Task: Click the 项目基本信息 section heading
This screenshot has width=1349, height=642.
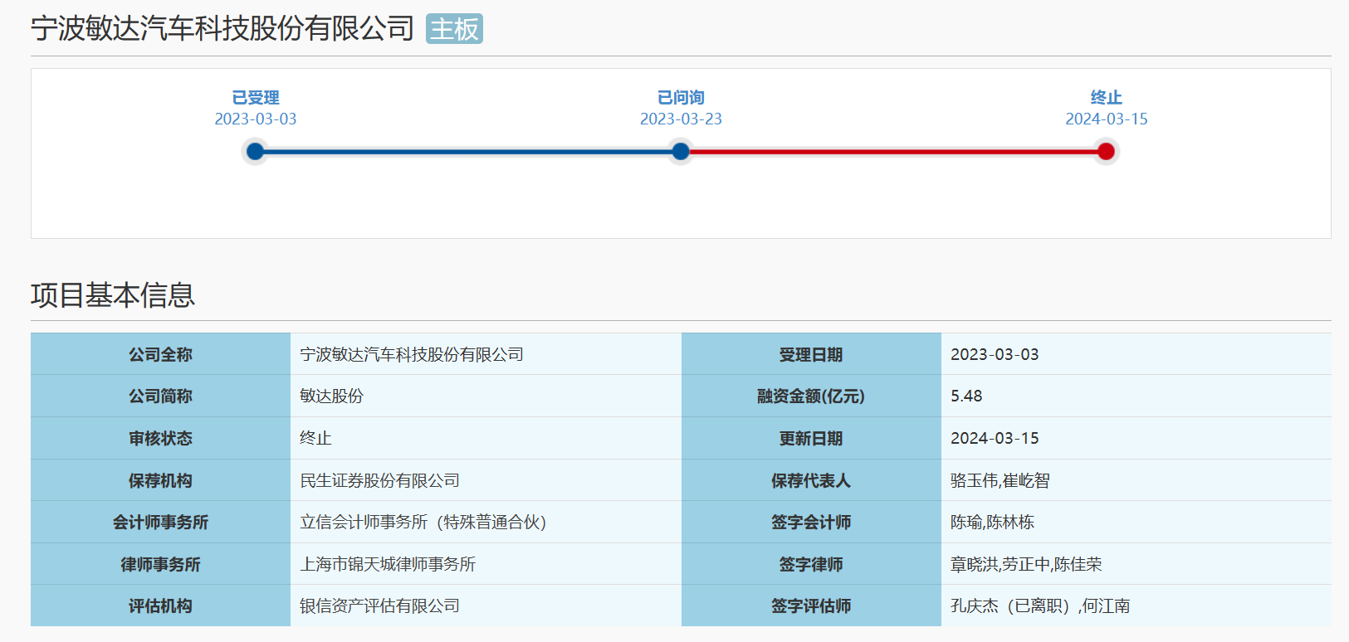Action: [x=113, y=295]
